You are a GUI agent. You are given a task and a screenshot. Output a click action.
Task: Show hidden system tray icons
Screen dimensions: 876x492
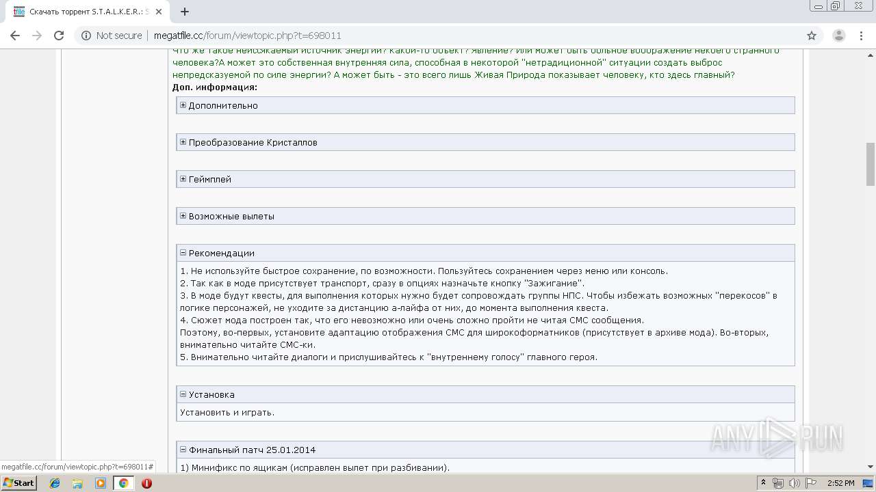(x=764, y=483)
